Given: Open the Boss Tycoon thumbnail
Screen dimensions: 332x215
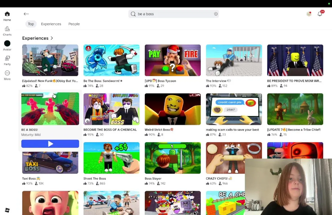Looking at the screenshot, I should pos(173,60).
